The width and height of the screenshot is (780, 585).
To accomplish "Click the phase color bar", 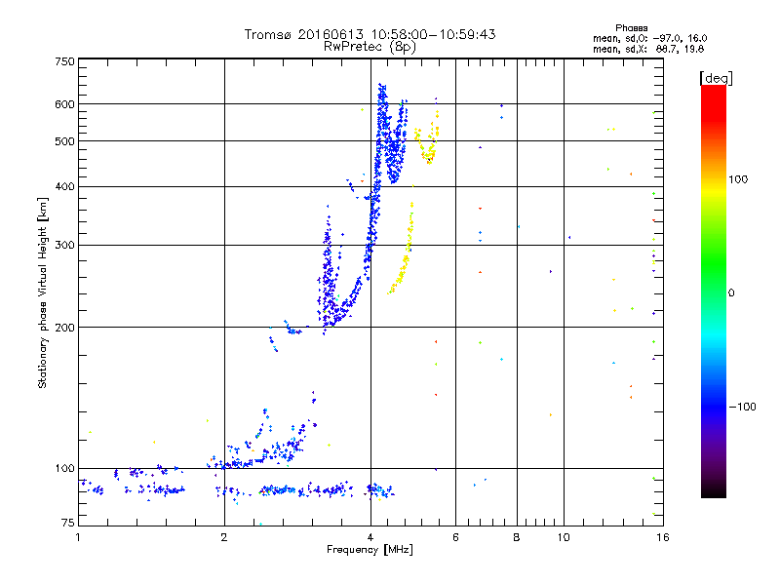I will click(714, 292).
